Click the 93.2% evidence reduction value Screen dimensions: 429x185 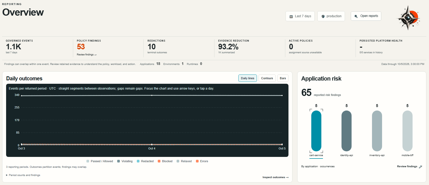coord(228,47)
